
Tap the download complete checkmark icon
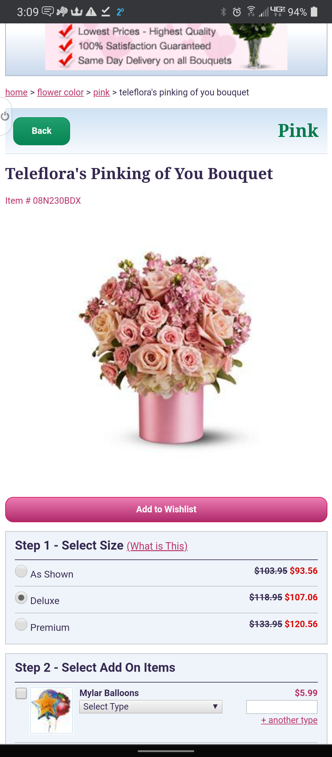pyautogui.click(x=106, y=12)
